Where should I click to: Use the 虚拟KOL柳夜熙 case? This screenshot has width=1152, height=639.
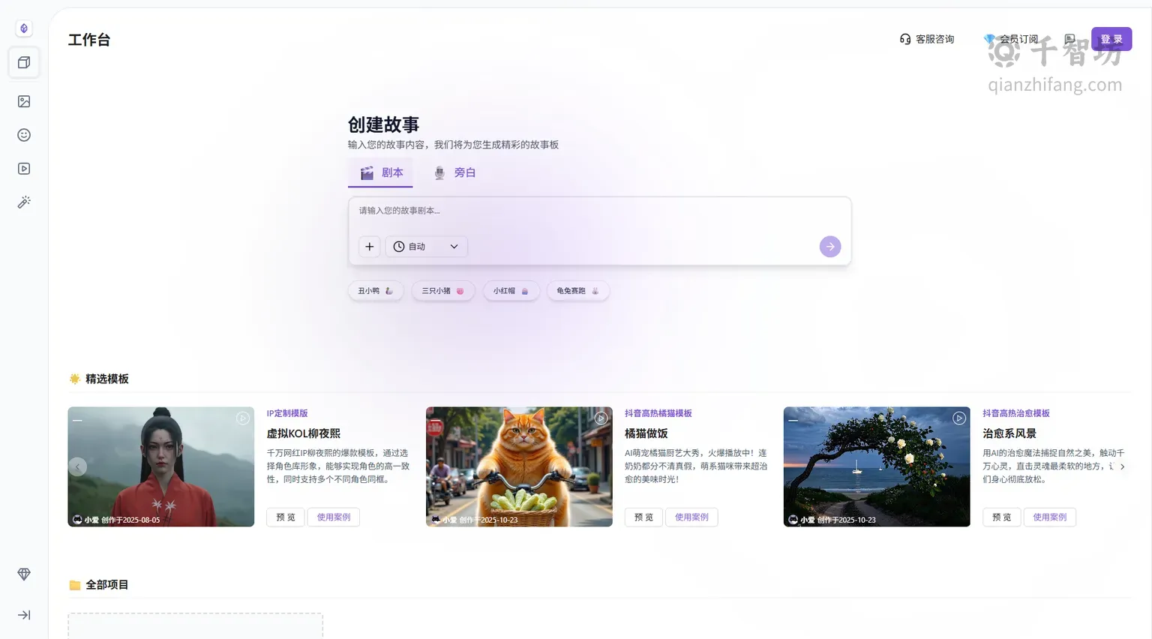coord(334,517)
